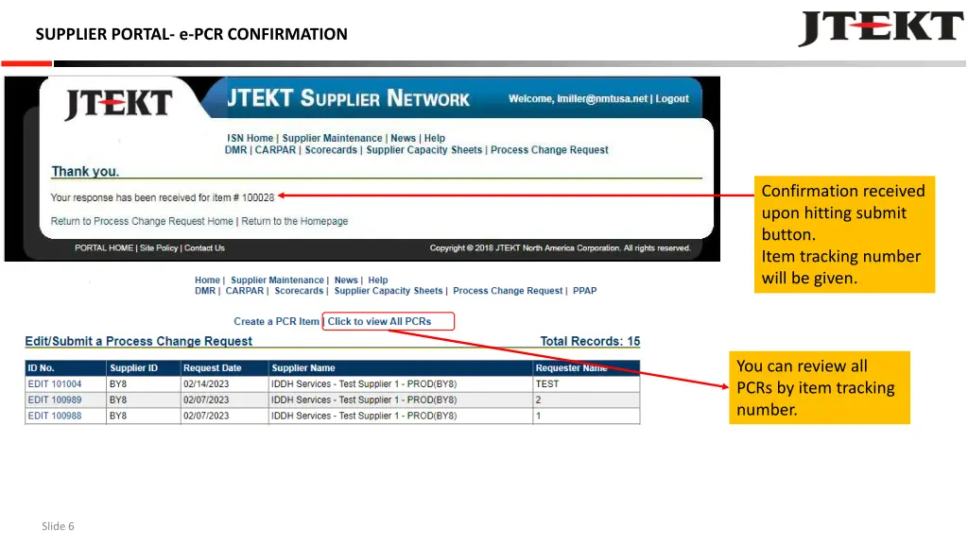Select the PPAP menu item
This screenshot has width=968, height=544.
584,291
